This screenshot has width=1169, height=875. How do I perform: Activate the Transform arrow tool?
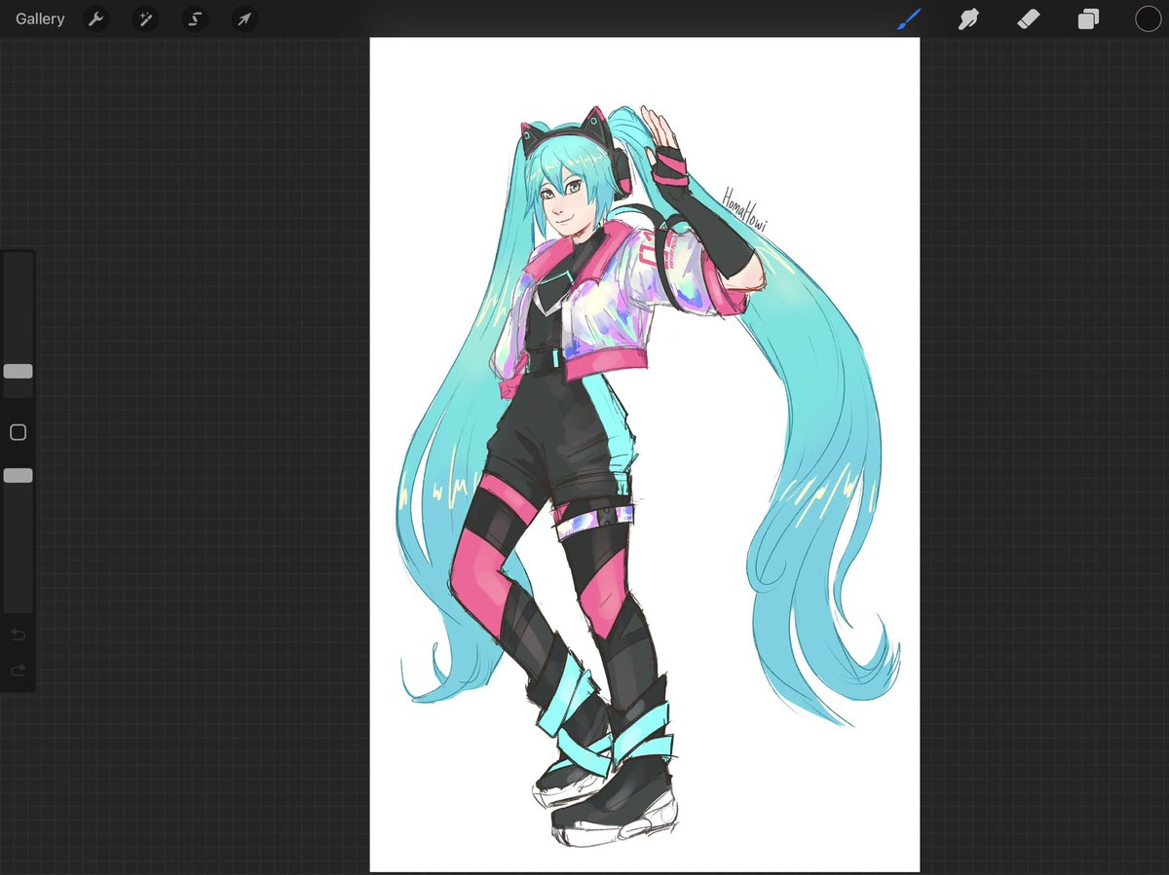[244, 18]
